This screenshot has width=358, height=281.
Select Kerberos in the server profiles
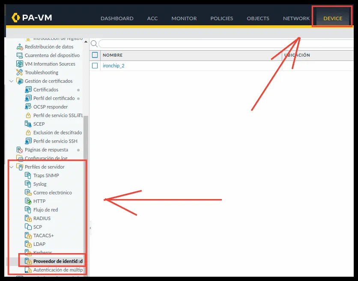(43, 253)
